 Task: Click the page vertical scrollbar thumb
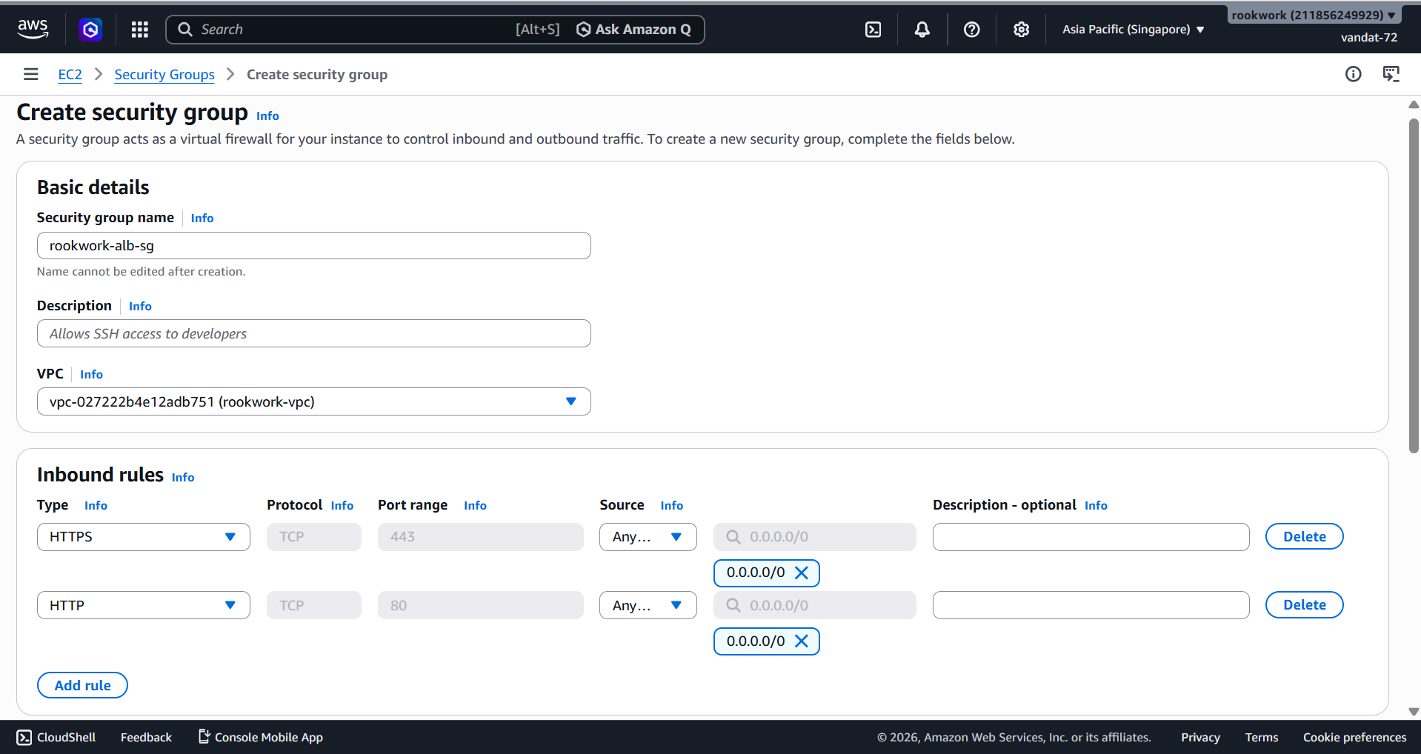[1414, 285]
